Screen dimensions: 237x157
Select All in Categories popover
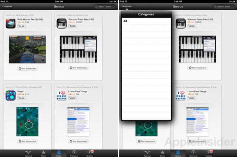pyautogui.click(x=146, y=21)
